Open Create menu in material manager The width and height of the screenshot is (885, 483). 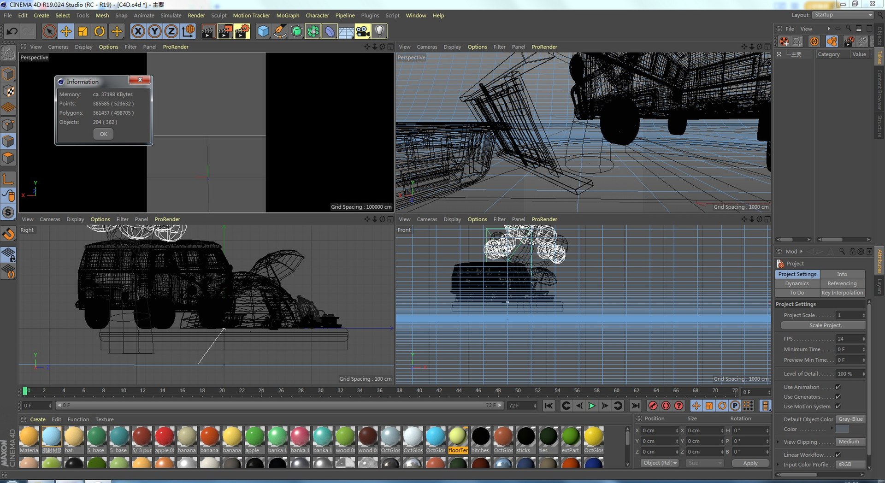tap(38, 419)
